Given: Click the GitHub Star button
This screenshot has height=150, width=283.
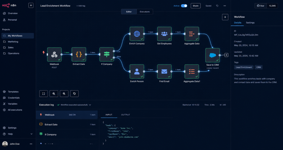Looking at the screenshot, I should pos(261,6).
